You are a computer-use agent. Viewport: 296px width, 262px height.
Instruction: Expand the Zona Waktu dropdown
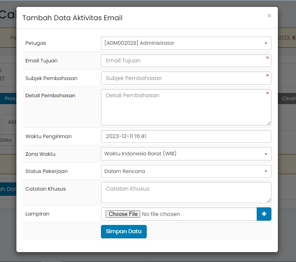tap(186, 154)
